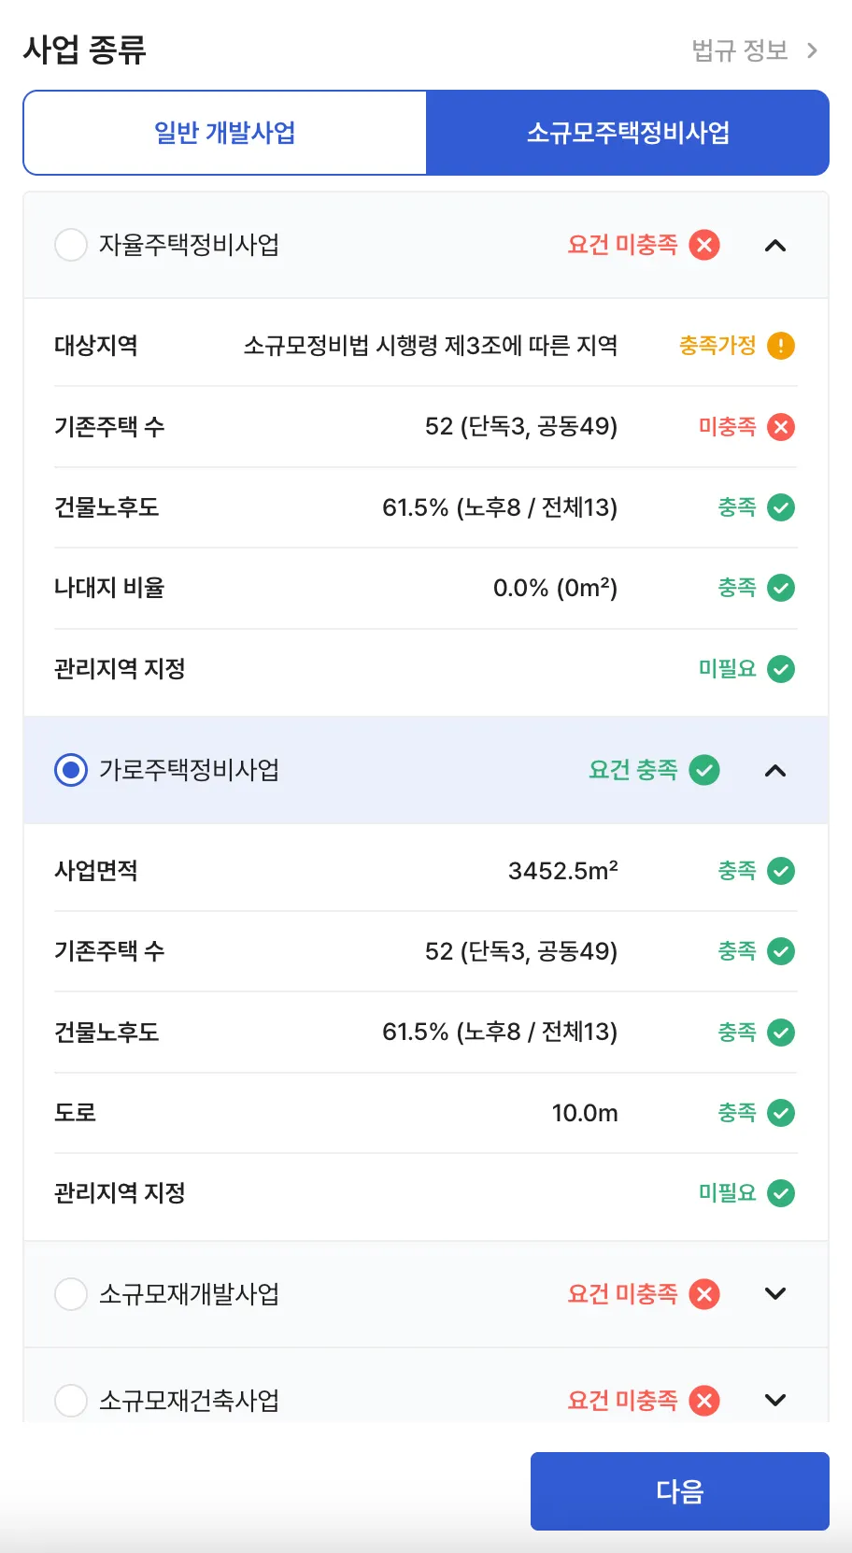Click the green check icon beside 요건 충족
The image size is (852, 1553).
coord(704,770)
